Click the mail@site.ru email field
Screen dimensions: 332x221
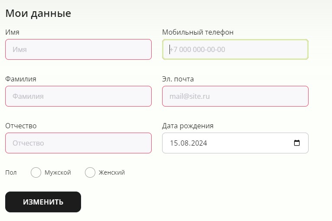pyautogui.click(x=235, y=96)
